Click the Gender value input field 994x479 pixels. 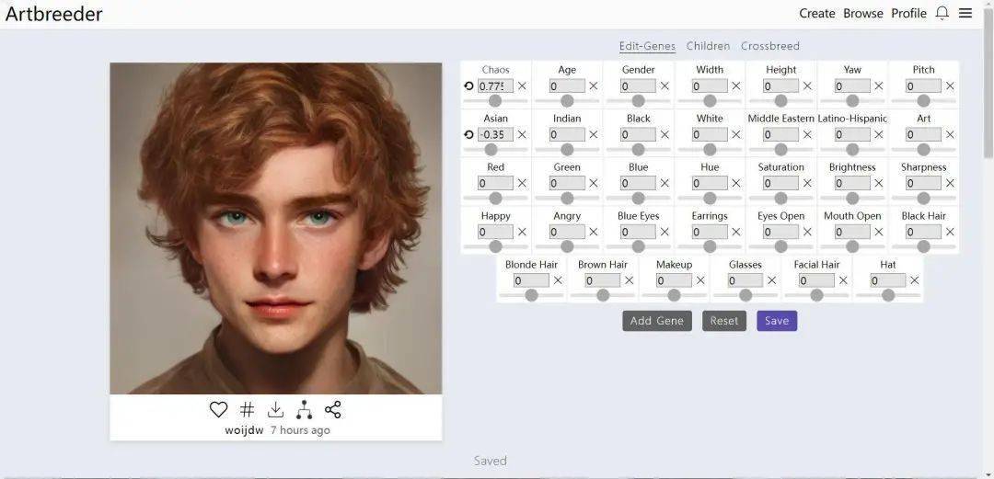click(639, 86)
